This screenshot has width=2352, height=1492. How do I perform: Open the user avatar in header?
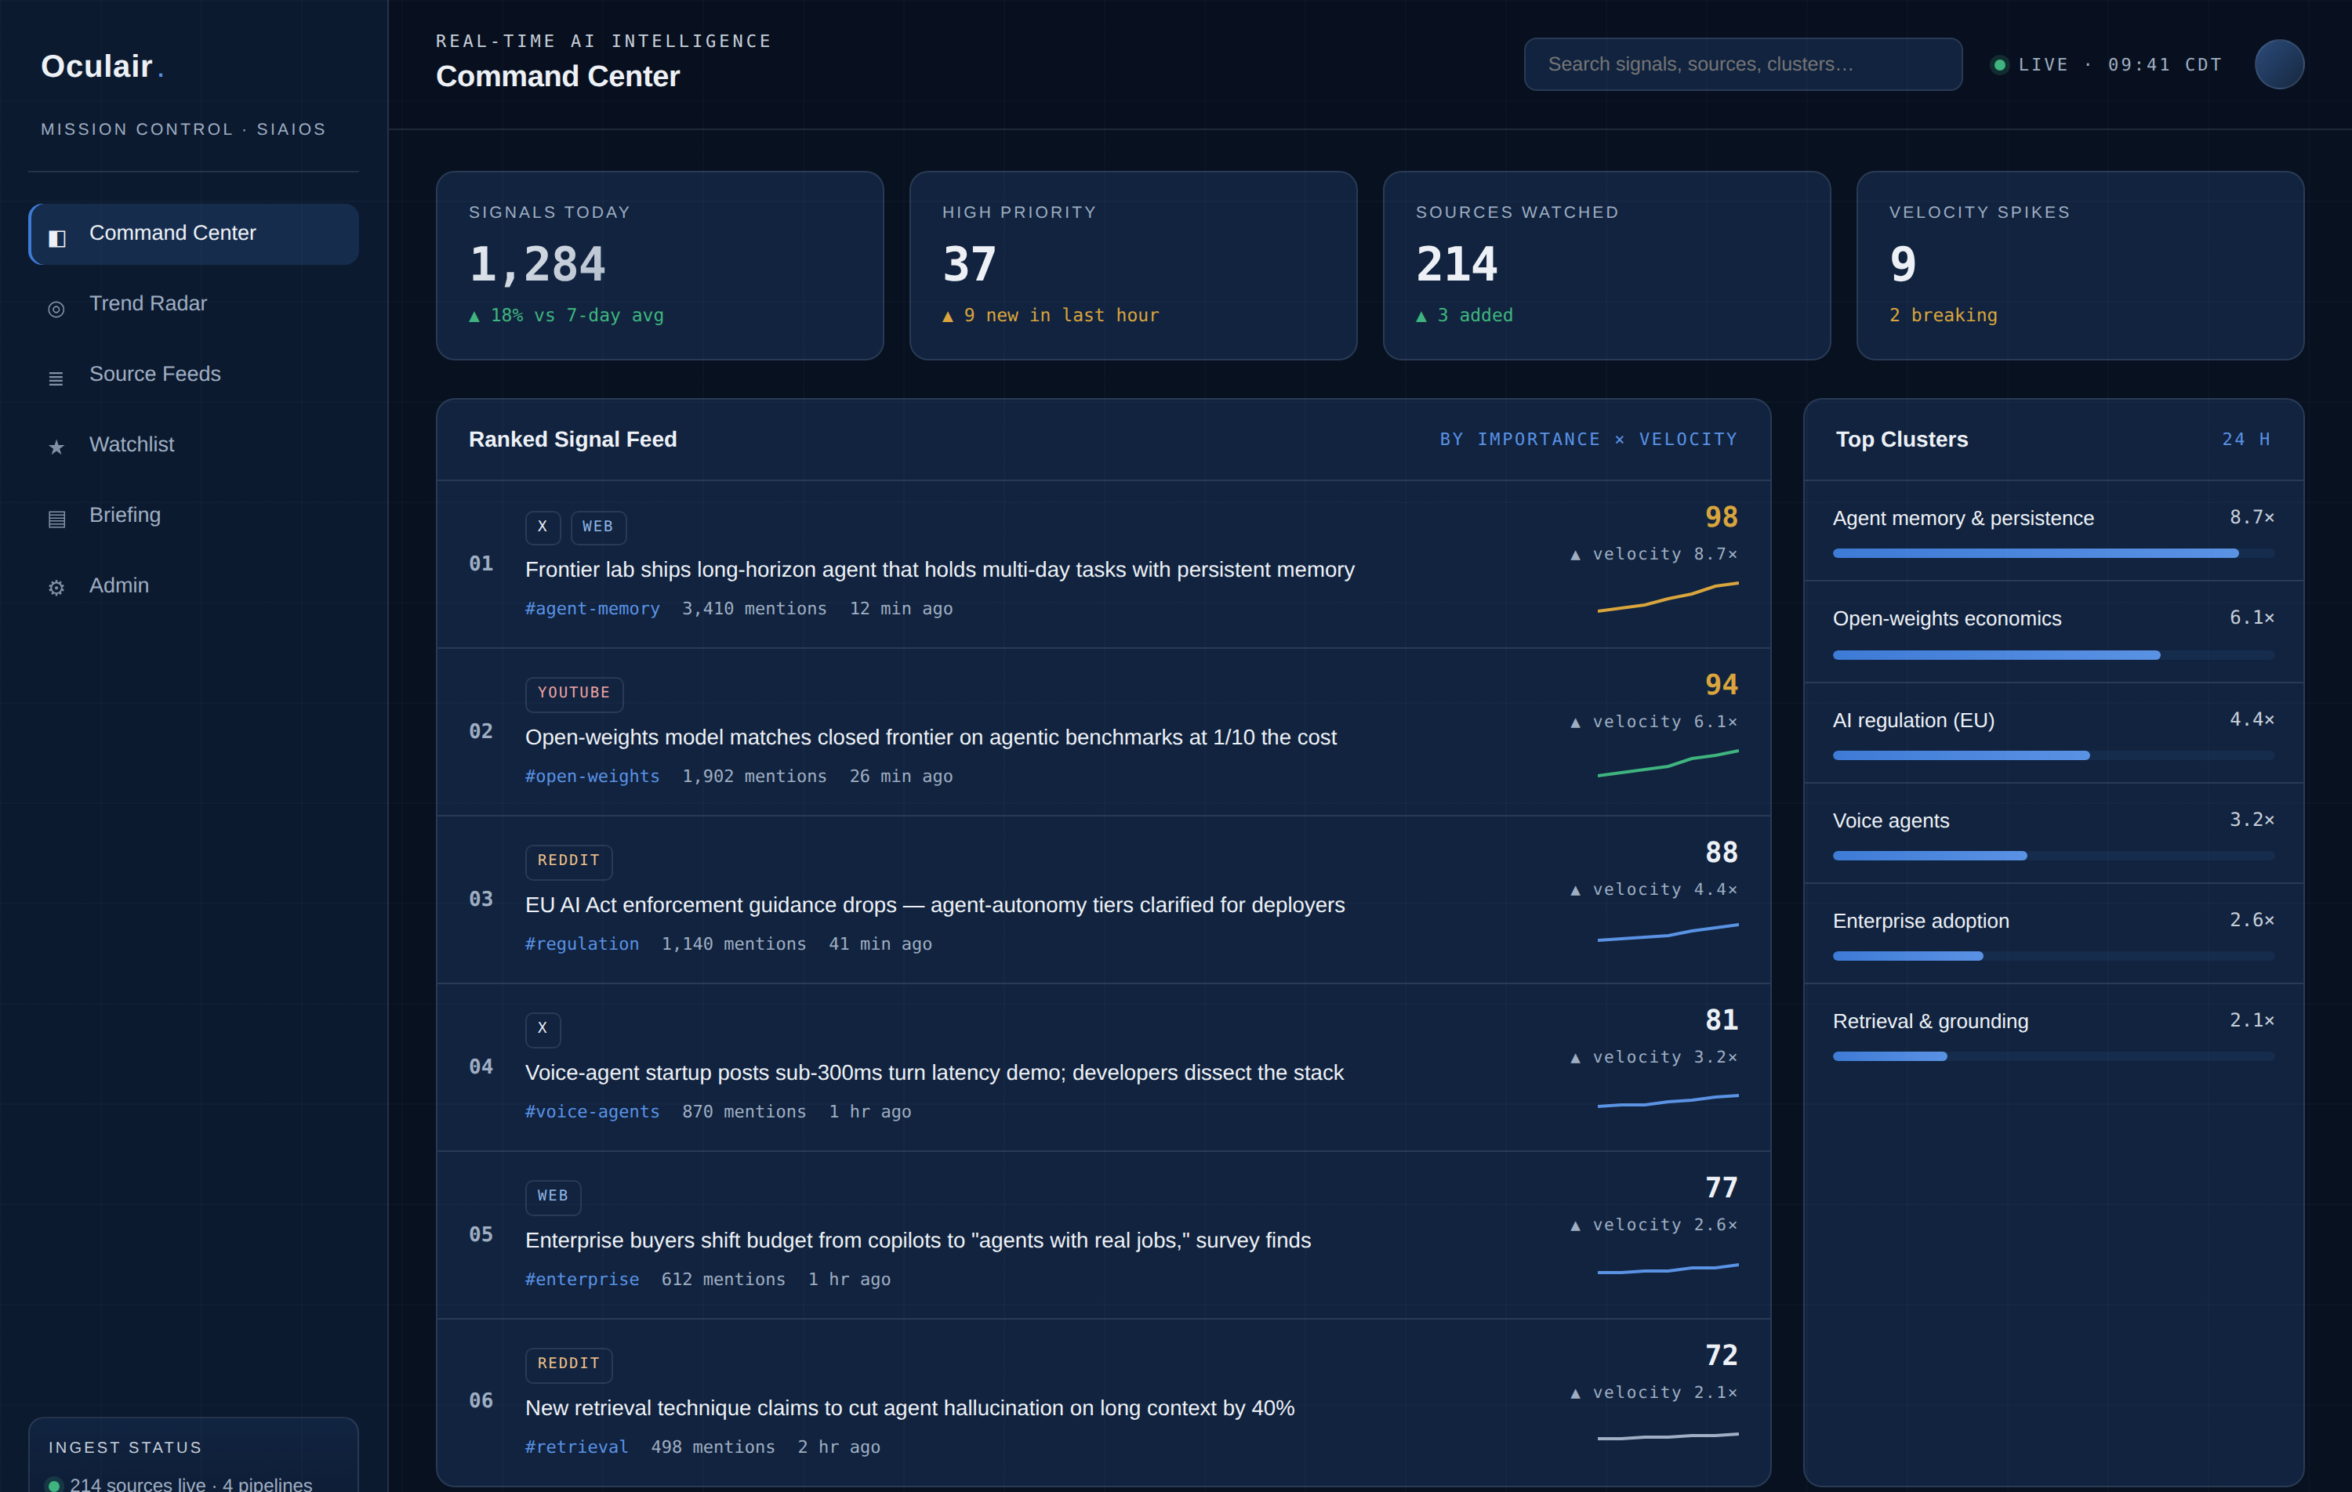2279,64
